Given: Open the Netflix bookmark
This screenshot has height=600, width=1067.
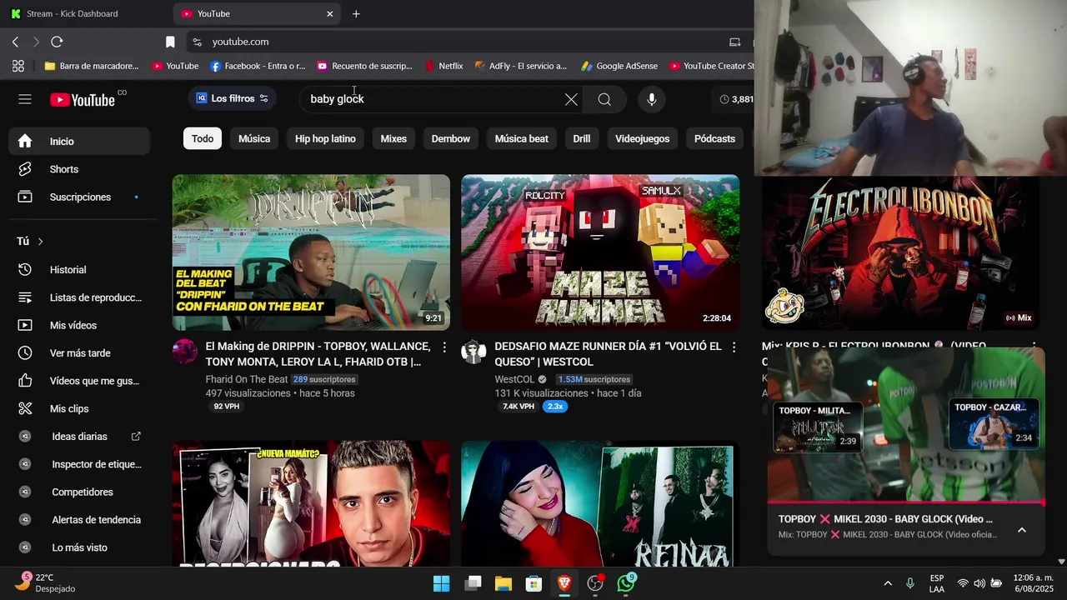Looking at the screenshot, I should 443,66.
